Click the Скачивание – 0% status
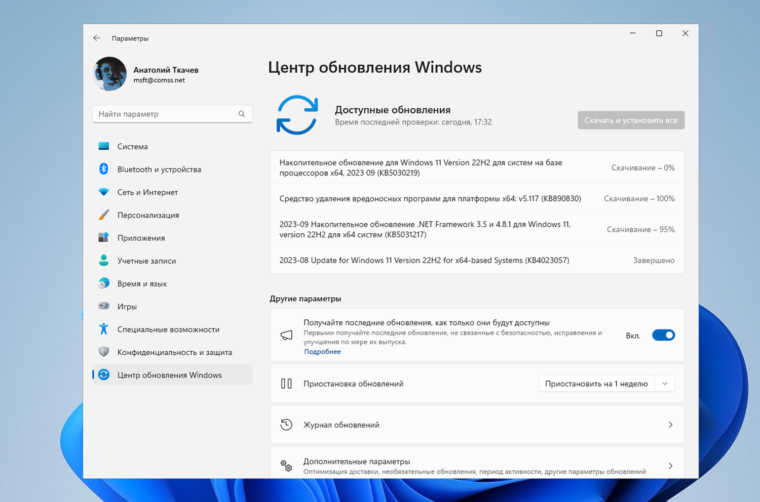The width and height of the screenshot is (760, 502). tap(643, 168)
